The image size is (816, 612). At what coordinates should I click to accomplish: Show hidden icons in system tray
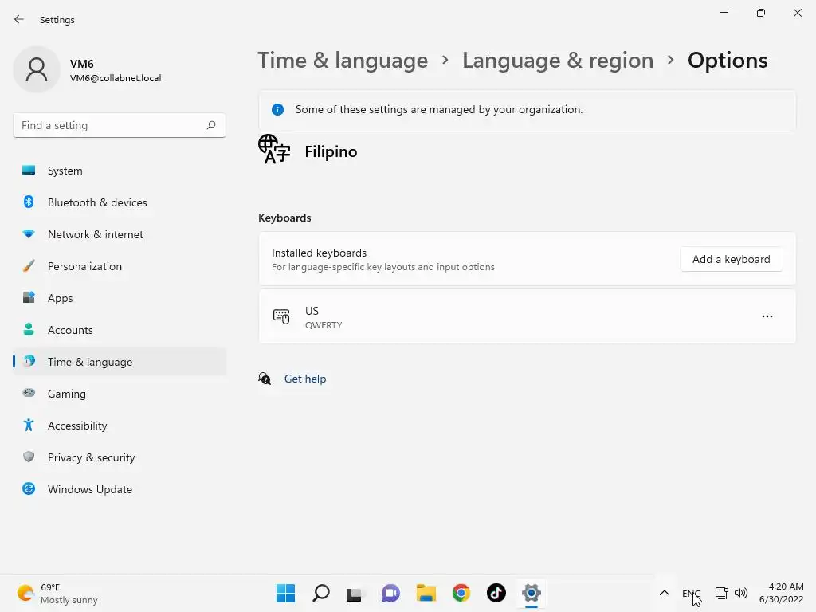664,593
